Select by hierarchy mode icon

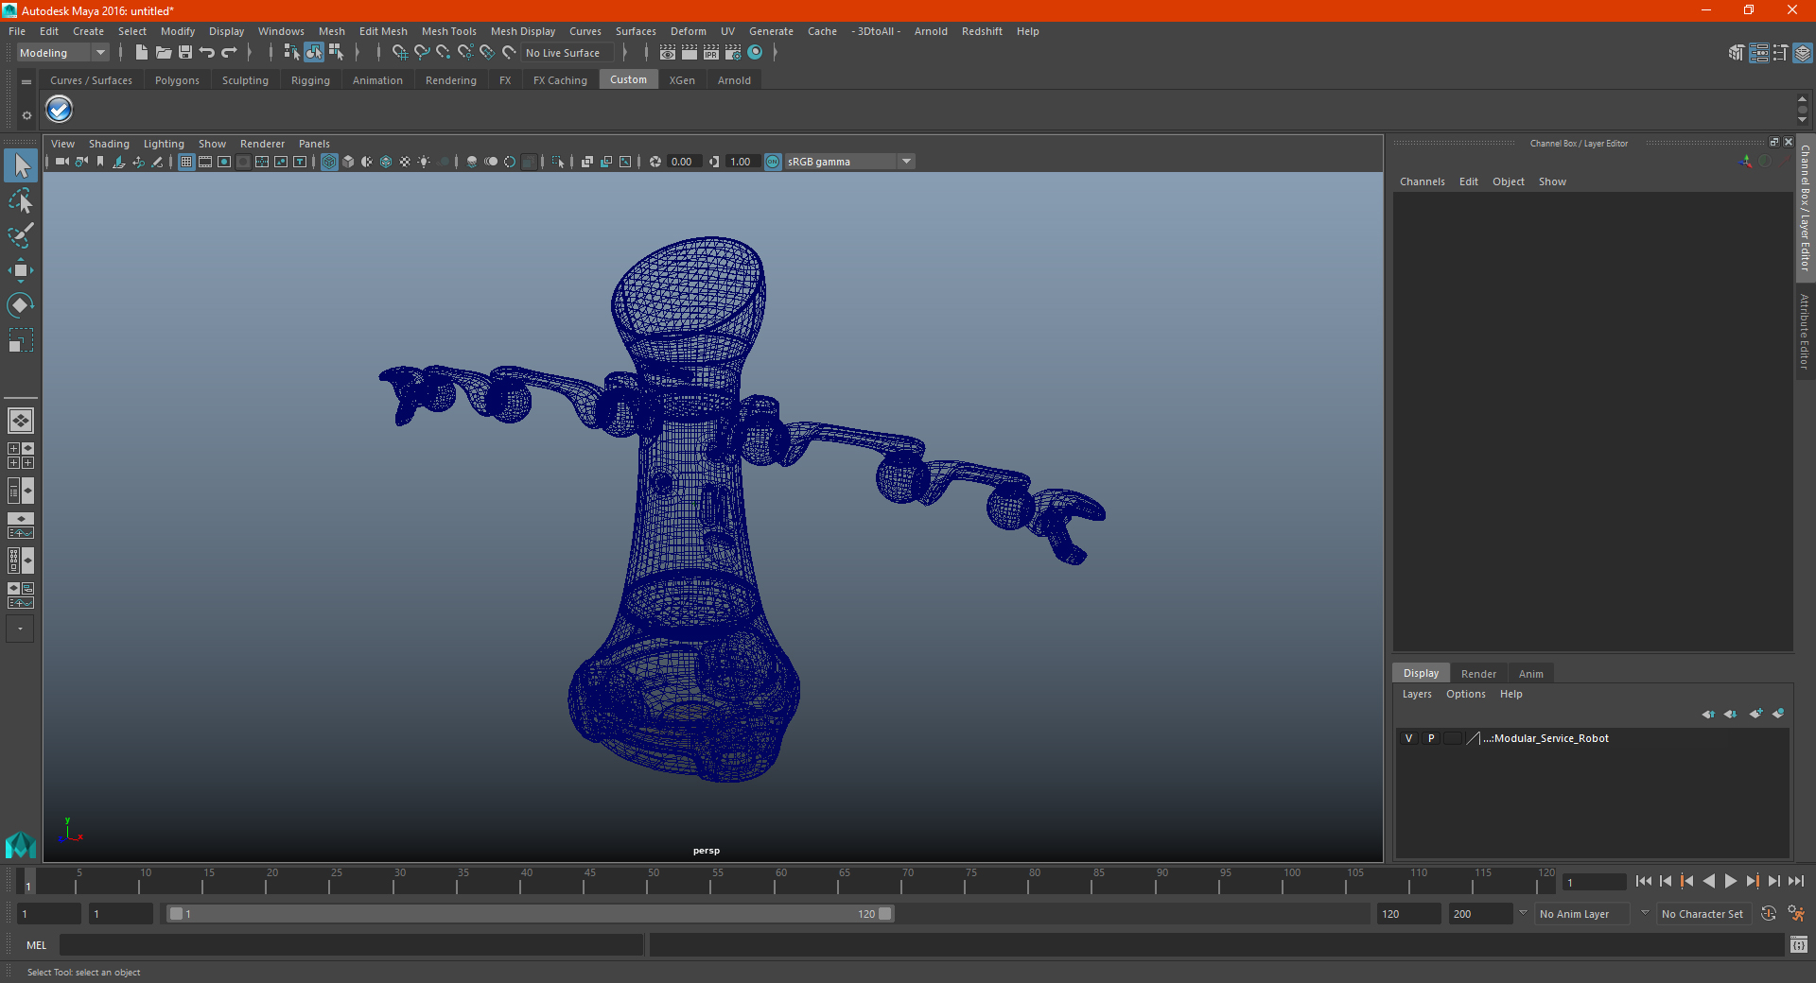coord(291,53)
